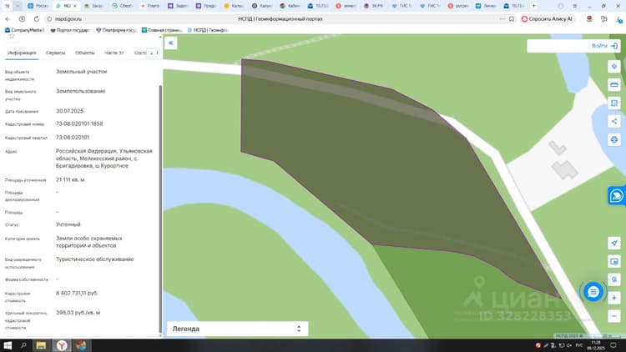Open the browser downloads icon
This screenshot has width=626, height=352.
pyautogui.click(x=618, y=18)
